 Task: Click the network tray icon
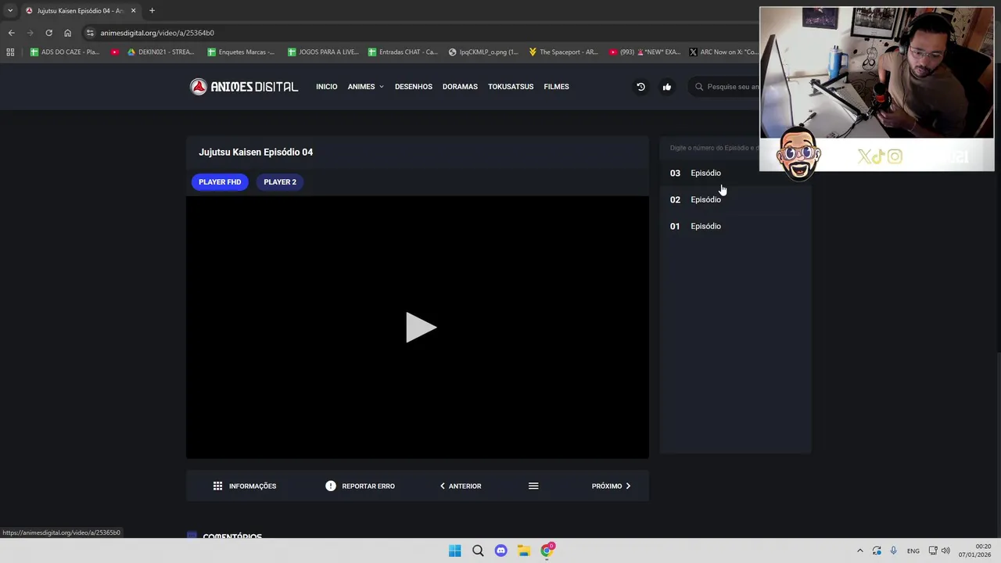[933, 550]
